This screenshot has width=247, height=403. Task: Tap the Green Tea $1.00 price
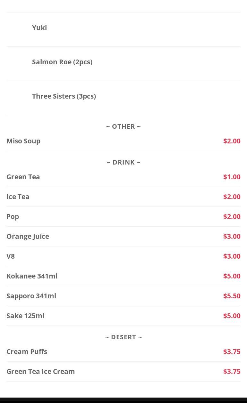[x=232, y=177]
